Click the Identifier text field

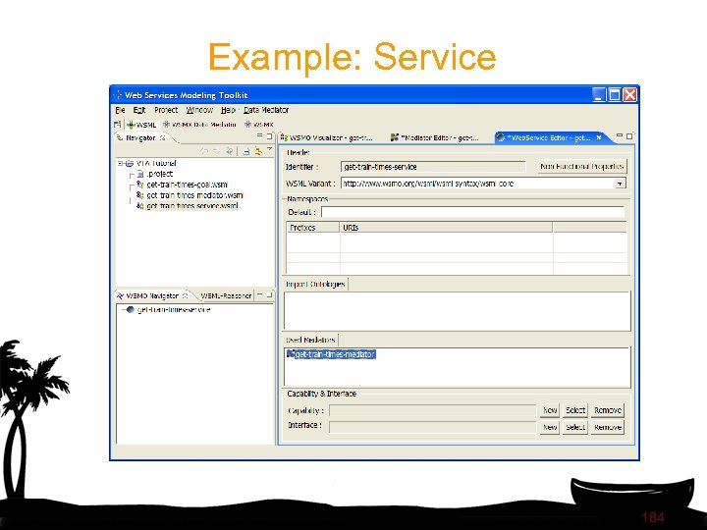[x=433, y=167]
